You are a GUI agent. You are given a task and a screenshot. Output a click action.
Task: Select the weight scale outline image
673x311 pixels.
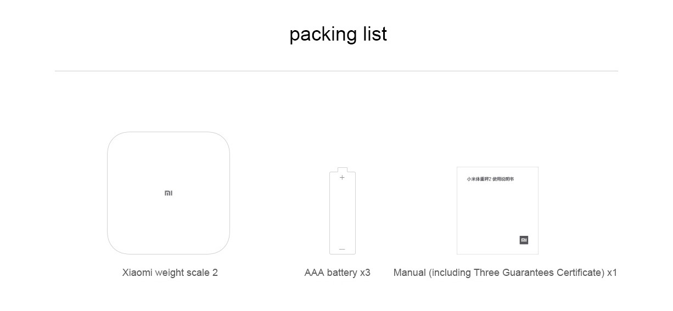click(x=169, y=193)
